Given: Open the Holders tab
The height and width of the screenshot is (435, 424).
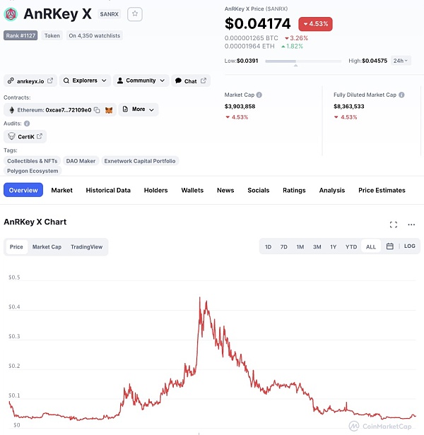Looking at the screenshot, I should (155, 190).
